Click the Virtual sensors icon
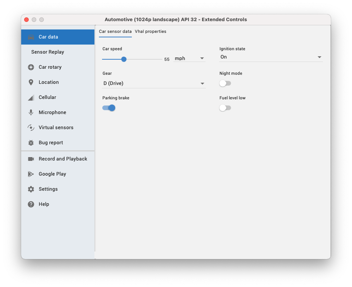Viewport: 352px width, 287px height. tap(31, 128)
